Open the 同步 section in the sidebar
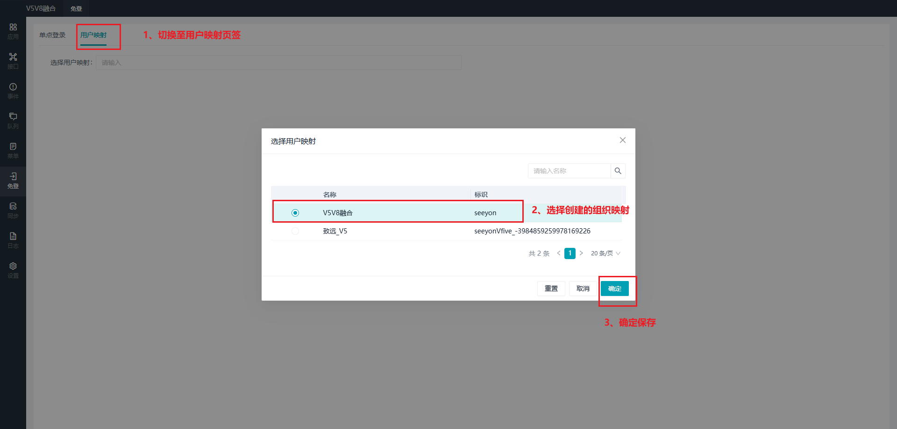The height and width of the screenshot is (429, 897). pyautogui.click(x=13, y=211)
